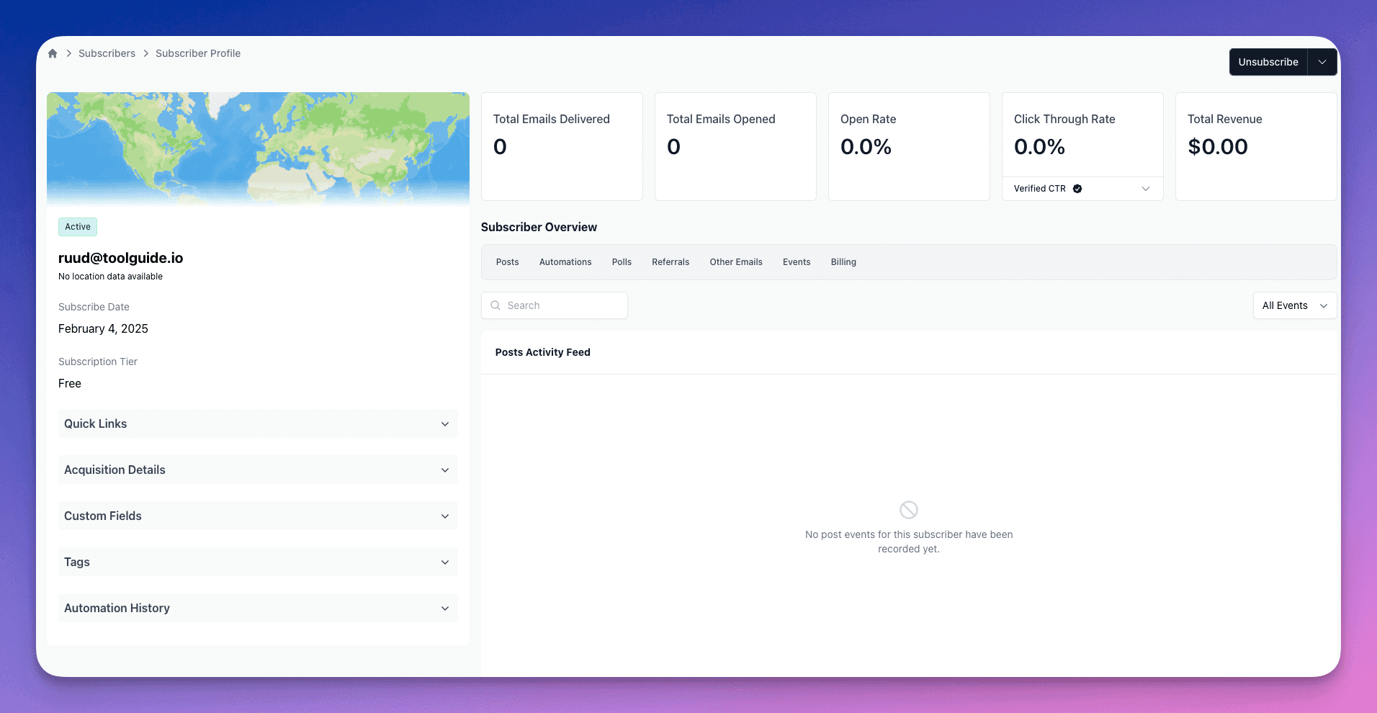Open the Unsubscribe button's arrow menu

point(1322,62)
